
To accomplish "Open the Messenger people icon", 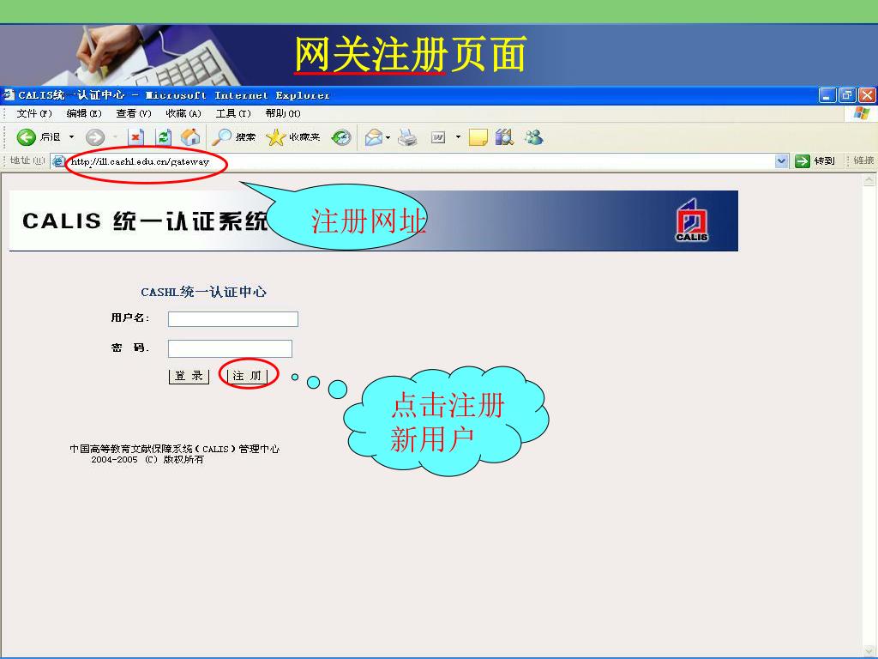I will tap(533, 136).
